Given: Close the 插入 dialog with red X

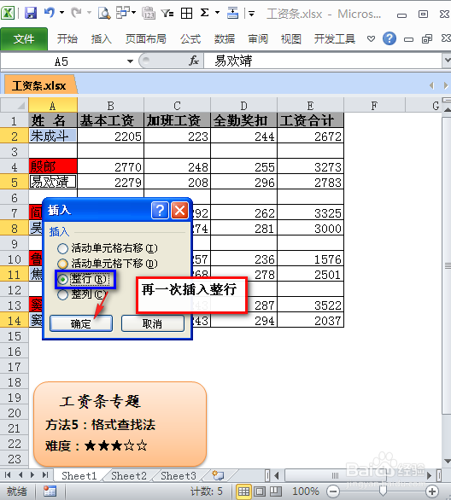Looking at the screenshot, I should click(179, 211).
